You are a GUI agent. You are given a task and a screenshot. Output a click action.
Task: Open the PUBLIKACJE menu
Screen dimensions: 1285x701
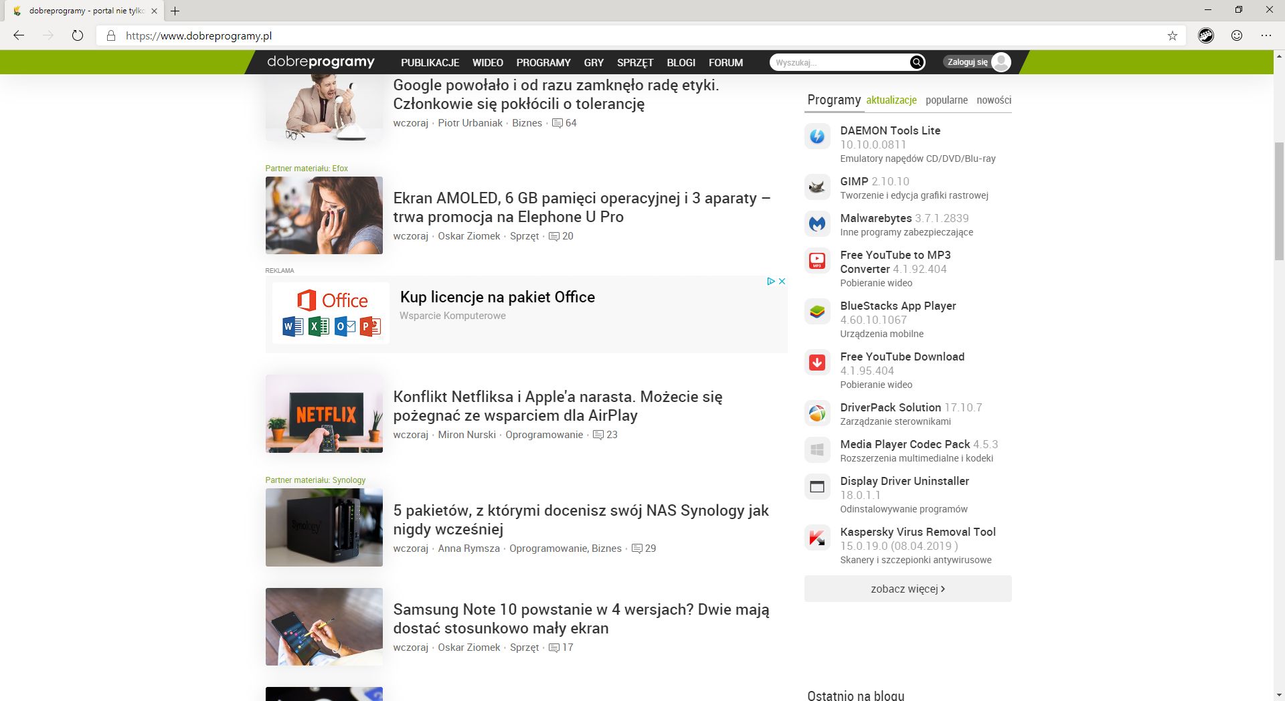click(x=430, y=63)
